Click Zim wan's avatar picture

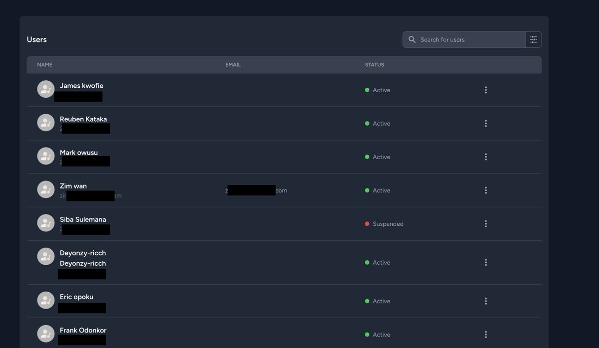tap(45, 189)
